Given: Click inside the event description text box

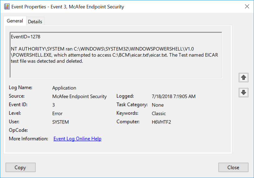Looking at the screenshot, I should [x=116, y=55].
